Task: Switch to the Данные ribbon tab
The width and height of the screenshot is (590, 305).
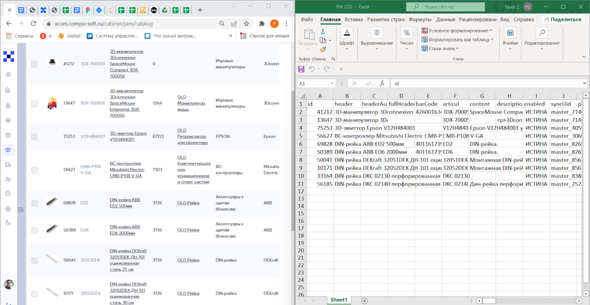Action: click(446, 20)
